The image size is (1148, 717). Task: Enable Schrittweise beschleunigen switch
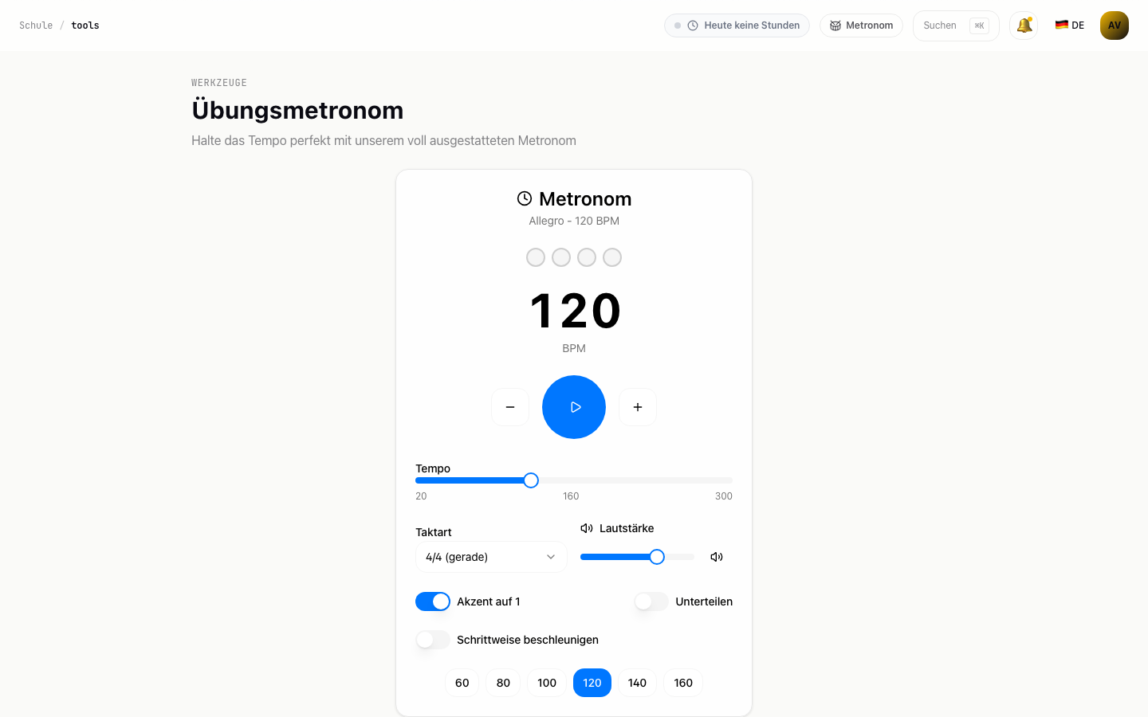[433, 640]
